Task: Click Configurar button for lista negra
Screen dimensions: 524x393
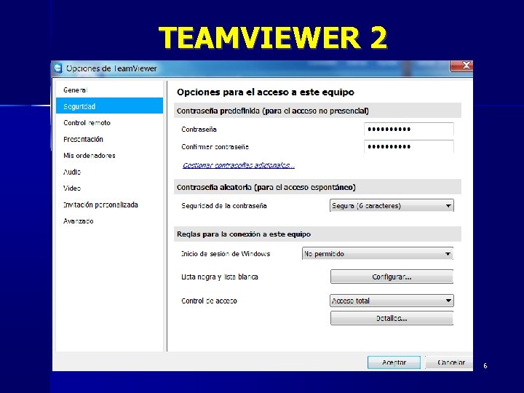Action: coord(392,277)
